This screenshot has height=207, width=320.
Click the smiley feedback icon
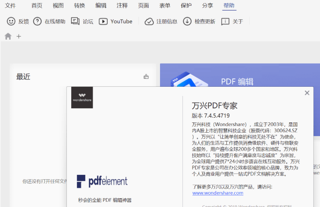[x=11, y=21]
